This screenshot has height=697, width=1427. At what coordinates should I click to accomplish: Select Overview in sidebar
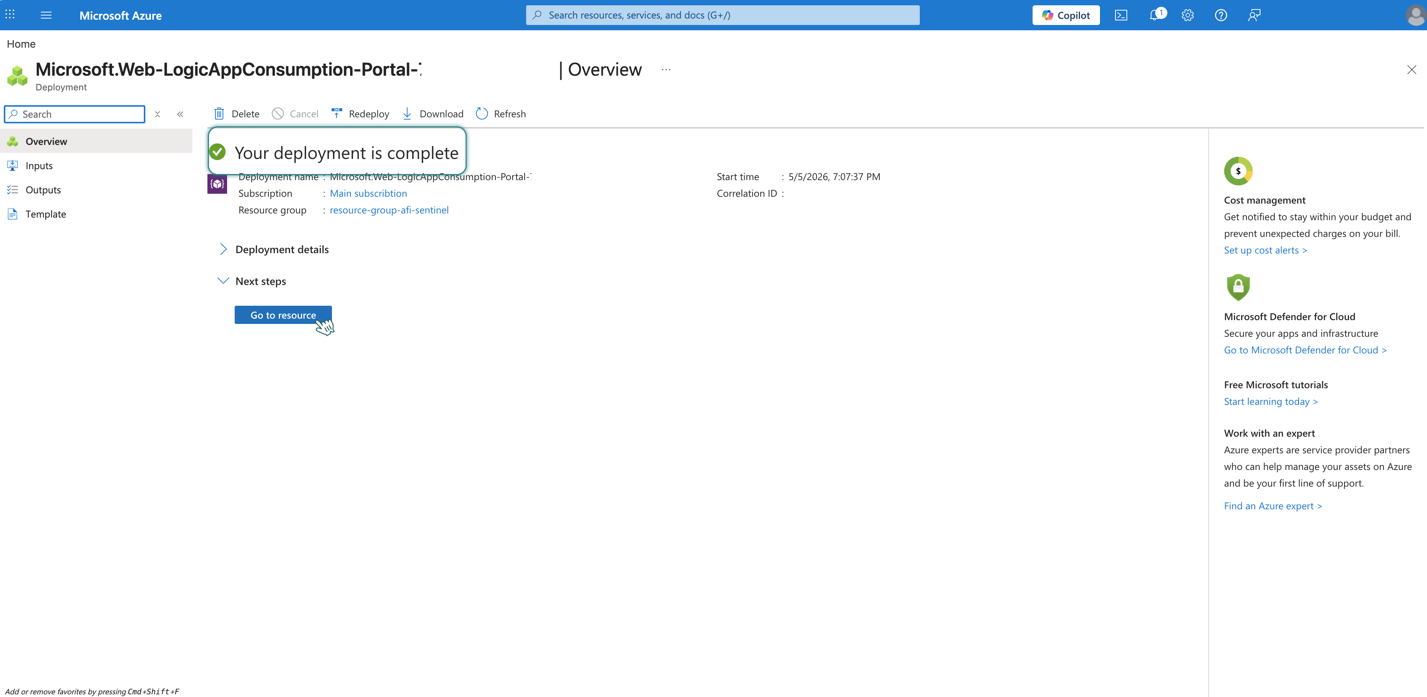(97, 141)
